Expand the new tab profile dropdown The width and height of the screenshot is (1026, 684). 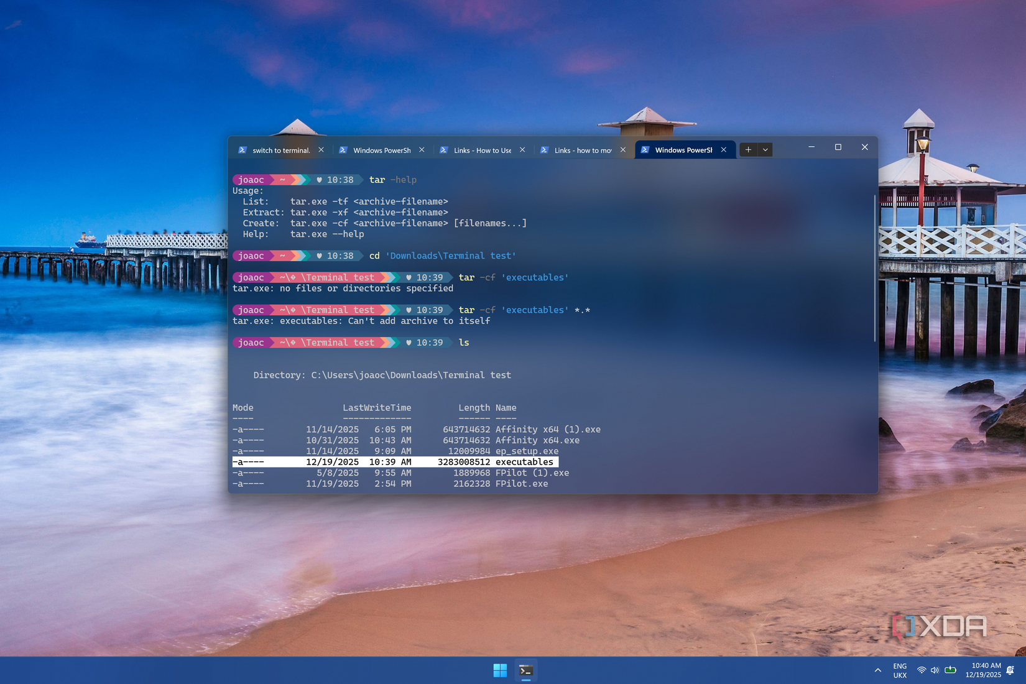[765, 150]
